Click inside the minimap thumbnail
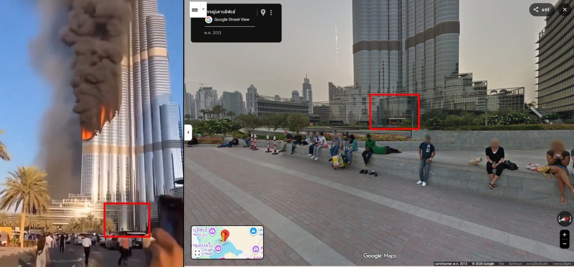Viewport: 574px width, 267px height. (x=227, y=242)
